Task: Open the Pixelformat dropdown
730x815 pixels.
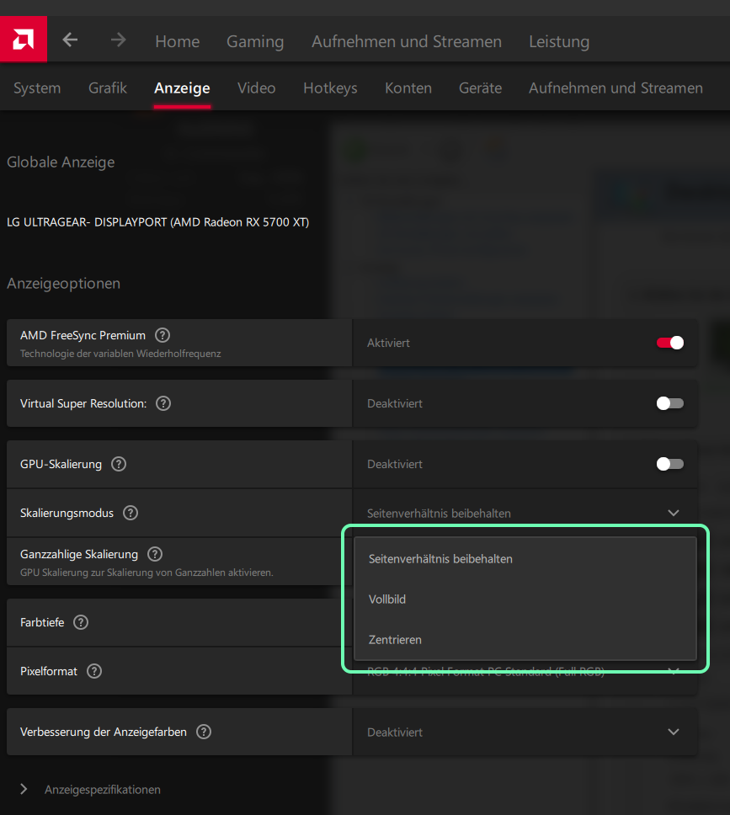Action: point(673,671)
